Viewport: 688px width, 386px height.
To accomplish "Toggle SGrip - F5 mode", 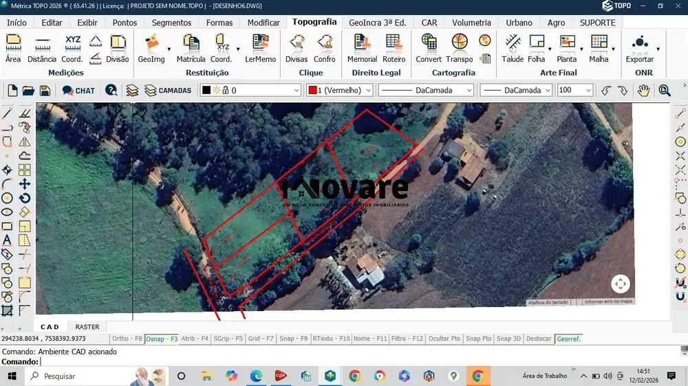I will pos(228,339).
